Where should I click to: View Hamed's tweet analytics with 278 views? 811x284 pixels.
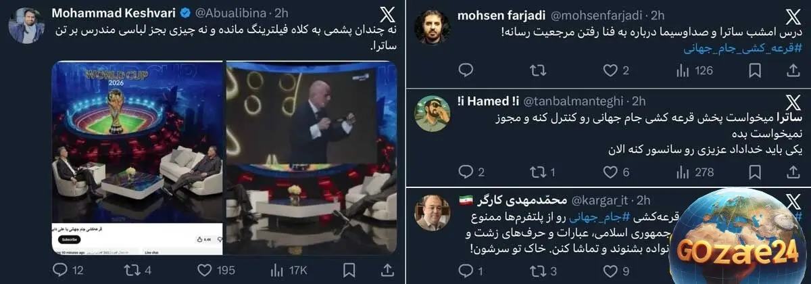click(x=694, y=172)
